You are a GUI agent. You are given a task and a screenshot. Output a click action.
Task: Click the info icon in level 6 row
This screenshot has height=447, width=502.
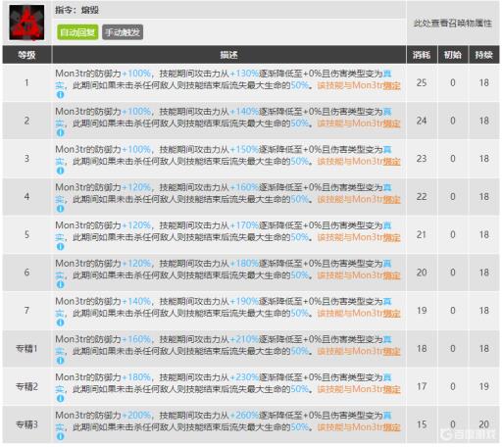[60, 284]
